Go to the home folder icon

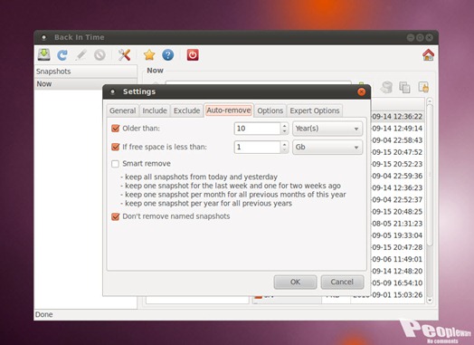tap(428, 54)
